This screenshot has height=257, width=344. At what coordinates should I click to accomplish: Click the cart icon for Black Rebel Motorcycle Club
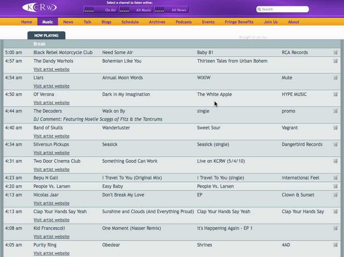point(335,52)
